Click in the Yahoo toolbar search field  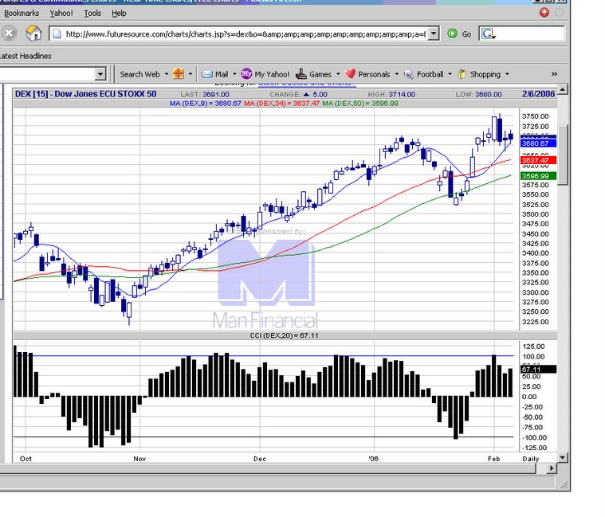tap(48, 73)
